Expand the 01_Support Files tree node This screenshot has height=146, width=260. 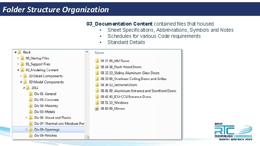[x=18, y=64]
